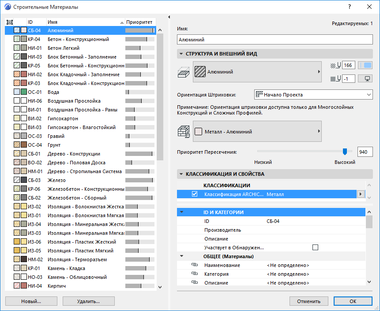Click the link icon beside the bottom Описание property

195,282
